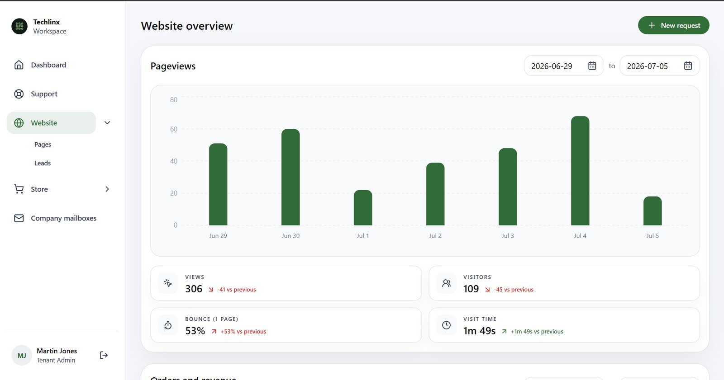Click the Jul 2 pageviews bar
Viewport: 724px width, 380px height.
tap(435, 194)
